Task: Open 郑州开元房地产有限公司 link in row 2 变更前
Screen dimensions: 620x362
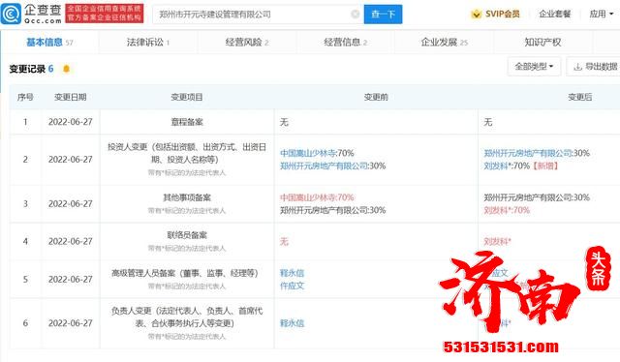Action: [x=324, y=166]
